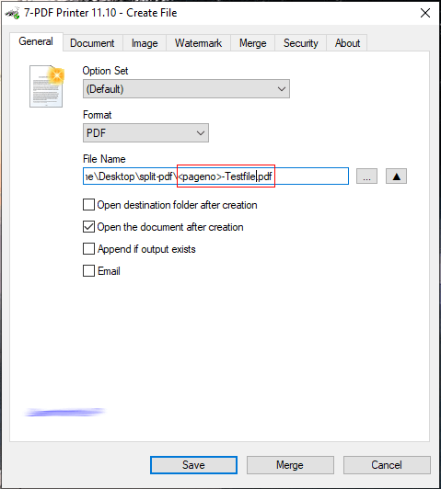Viewport: 441px width, 489px height.
Task: Open the Image tab
Action: click(145, 43)
